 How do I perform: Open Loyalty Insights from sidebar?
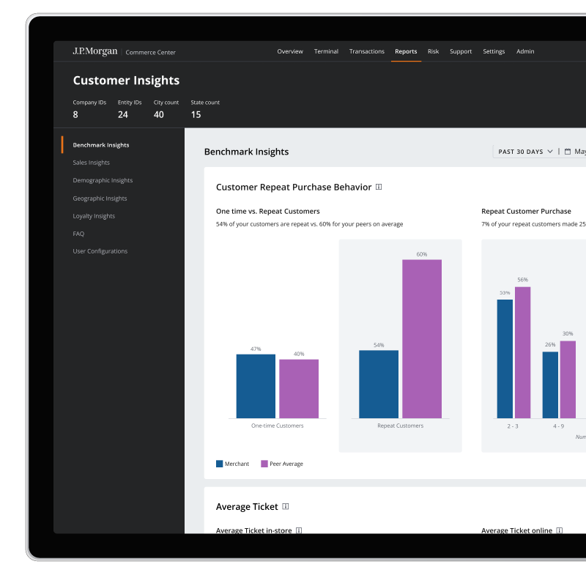pyautogui.click(x=94, y=216)
